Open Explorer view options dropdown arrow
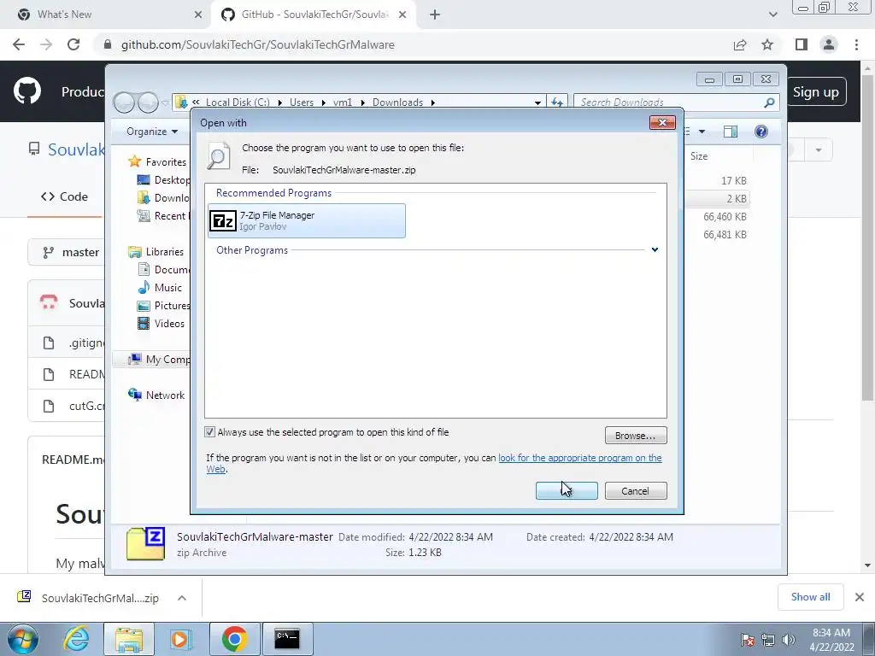875x656 pixels. (x=702, y=132)
